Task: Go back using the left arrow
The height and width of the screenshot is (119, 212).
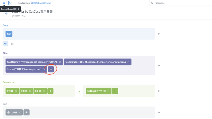Action: click(6, 14)
